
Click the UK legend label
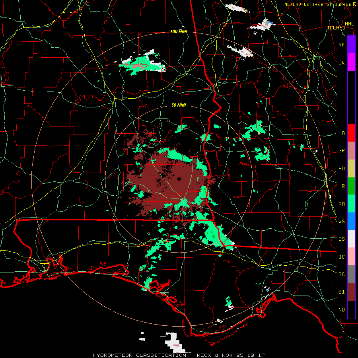(x=342, y=62)
